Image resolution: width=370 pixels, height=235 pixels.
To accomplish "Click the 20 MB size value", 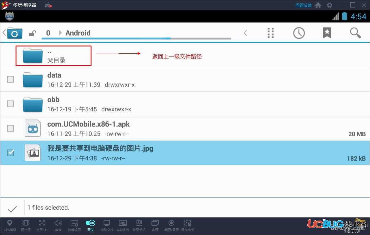I will coord(357,134).
